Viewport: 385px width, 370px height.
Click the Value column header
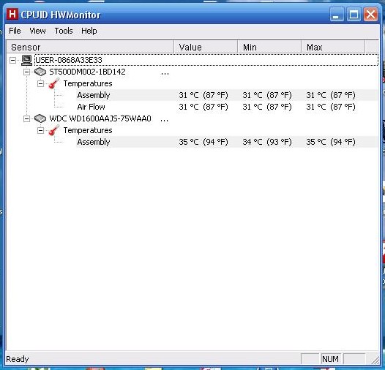click(x=206, y=47)
